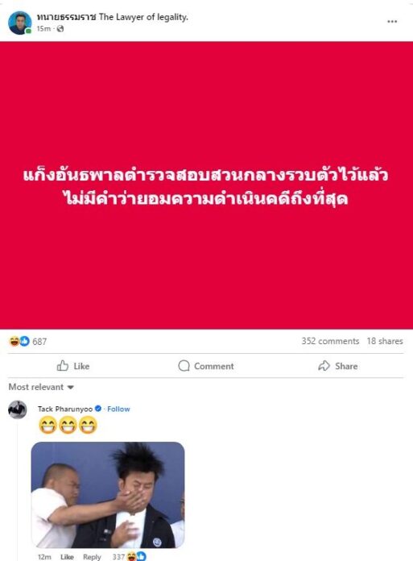The width and height of the screenshot is (413, 561).
Task: Open post reactions emoji summary
Action: click(19, 341)
